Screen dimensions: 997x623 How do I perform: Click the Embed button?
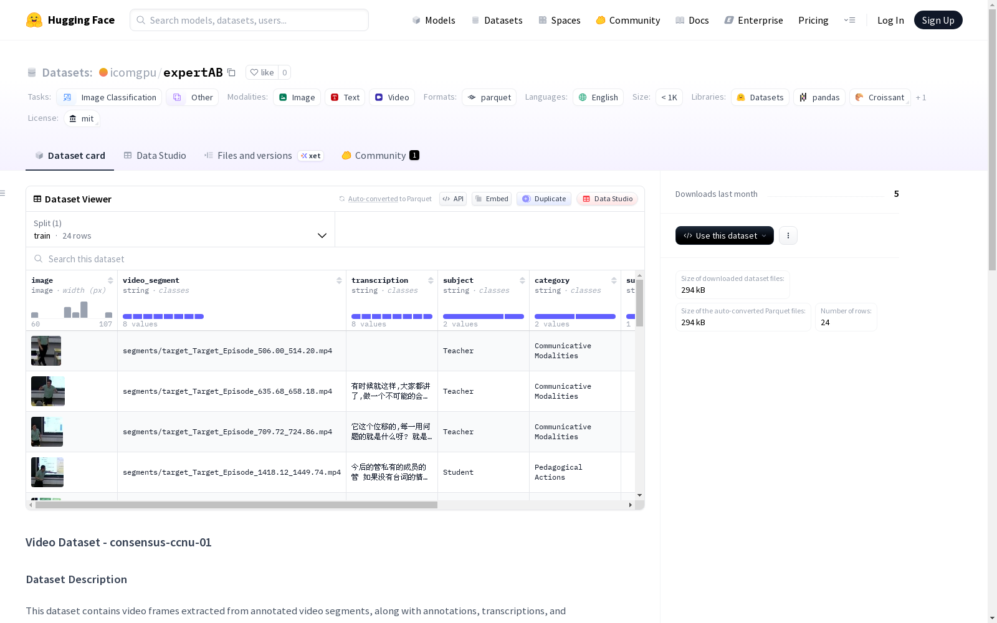(492, 199)
